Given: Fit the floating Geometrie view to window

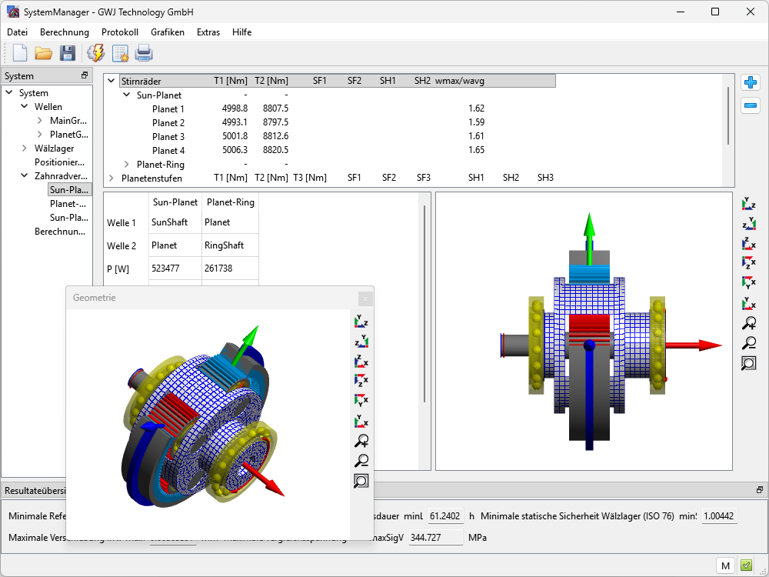Looking at the screenshot, I should point(361,481).
